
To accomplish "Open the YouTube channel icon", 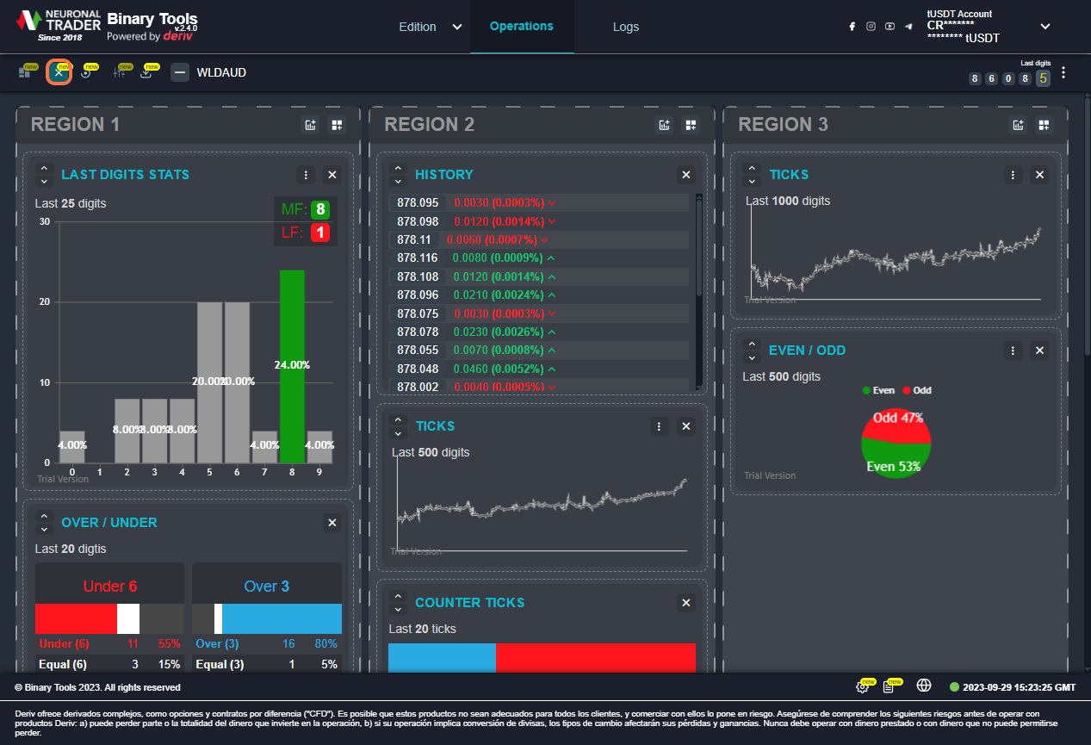I will [x=890, y=27].
